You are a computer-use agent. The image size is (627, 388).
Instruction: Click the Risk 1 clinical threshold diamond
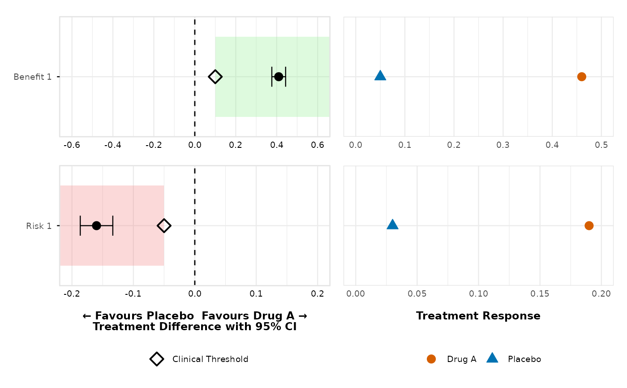164,225
